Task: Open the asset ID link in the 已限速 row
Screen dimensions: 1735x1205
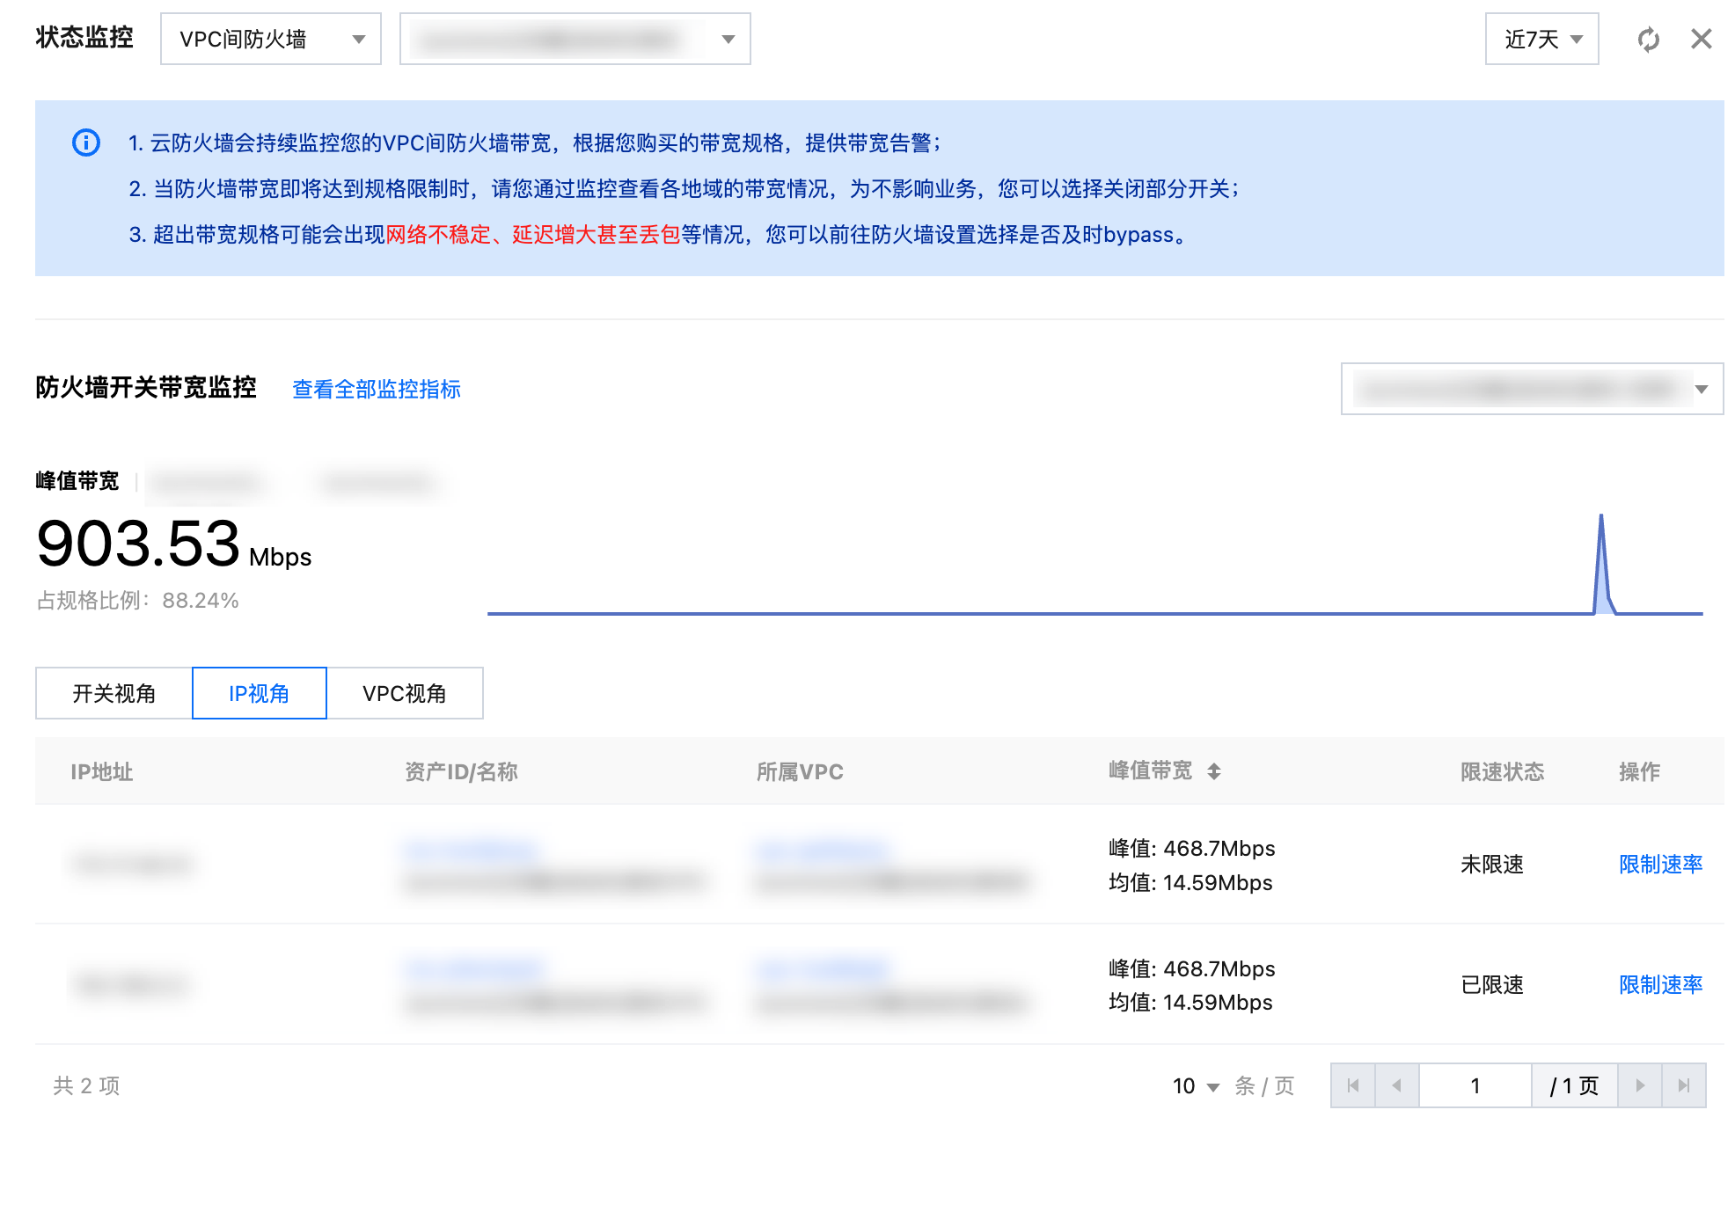Action: (473, 969)
